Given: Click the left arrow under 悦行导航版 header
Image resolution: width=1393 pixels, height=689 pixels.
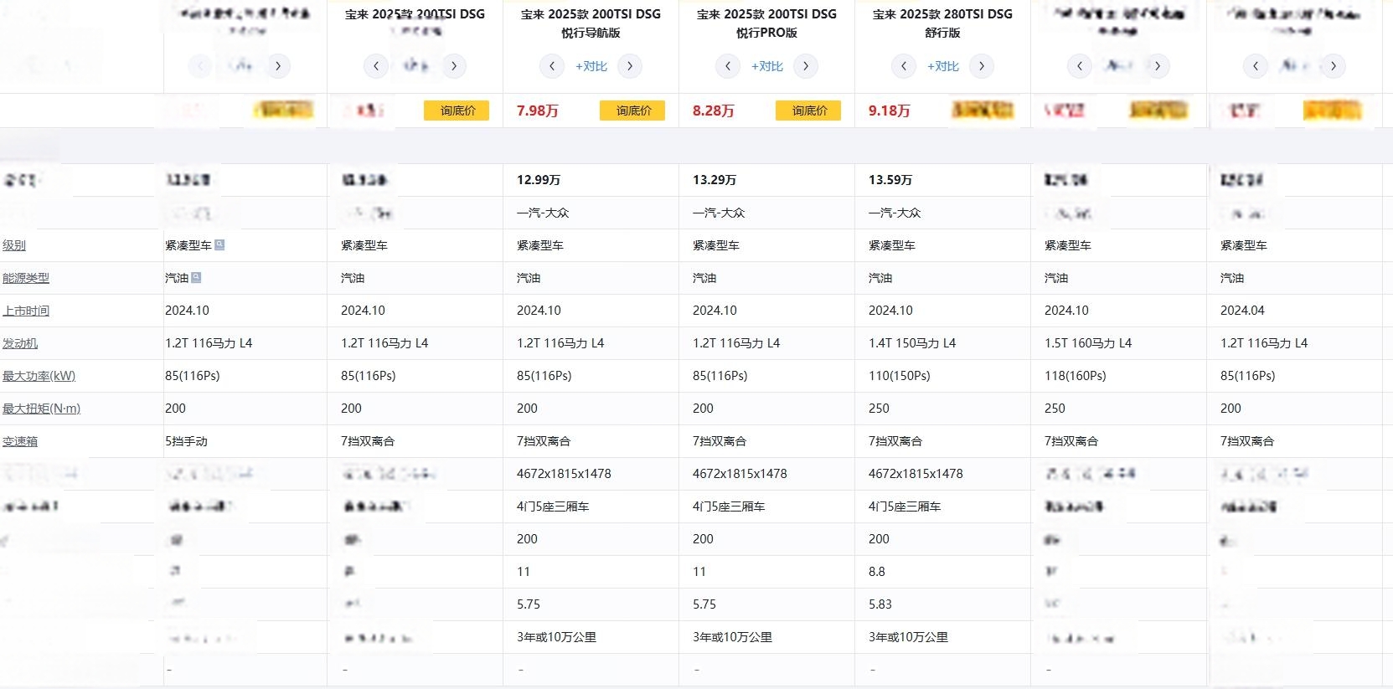Looking at the screenshot, I should [552, 66].
